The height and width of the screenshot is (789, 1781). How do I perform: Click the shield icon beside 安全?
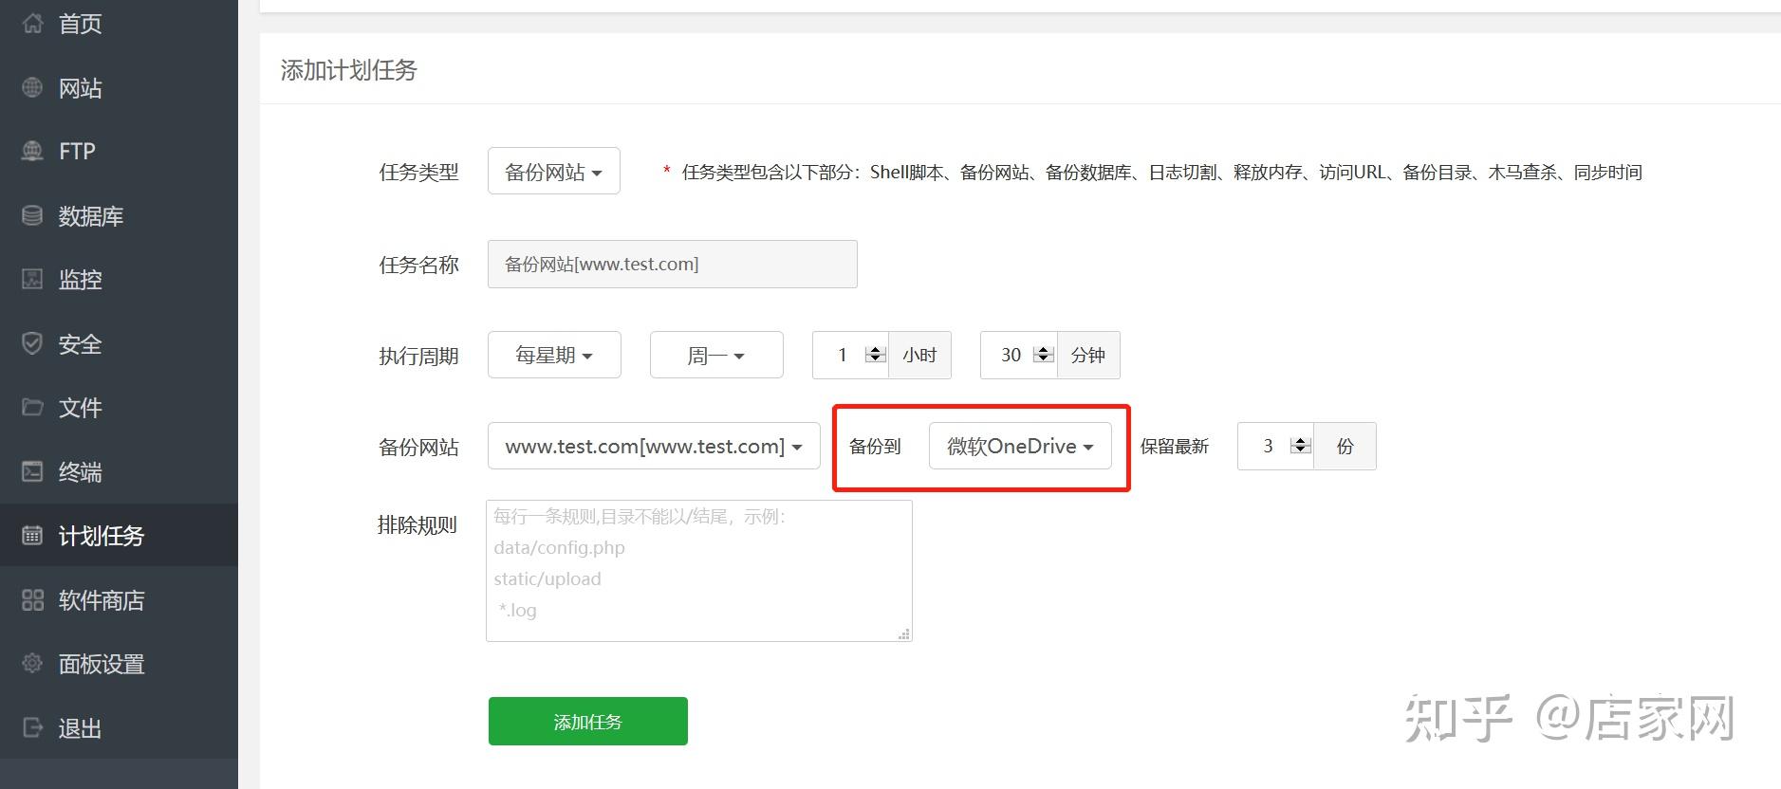pos(32,343)
